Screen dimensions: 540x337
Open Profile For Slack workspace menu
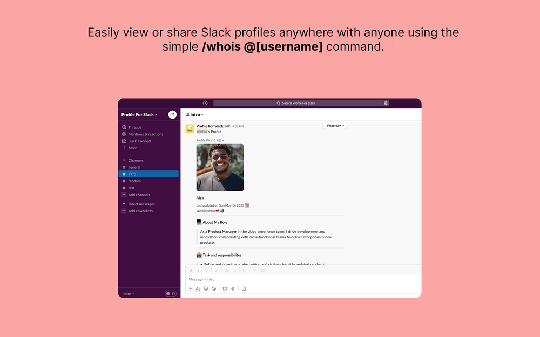tap(139, 114)
